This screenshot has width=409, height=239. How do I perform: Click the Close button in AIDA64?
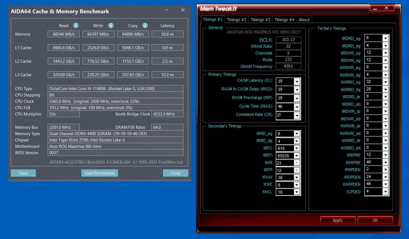point(176,173)
